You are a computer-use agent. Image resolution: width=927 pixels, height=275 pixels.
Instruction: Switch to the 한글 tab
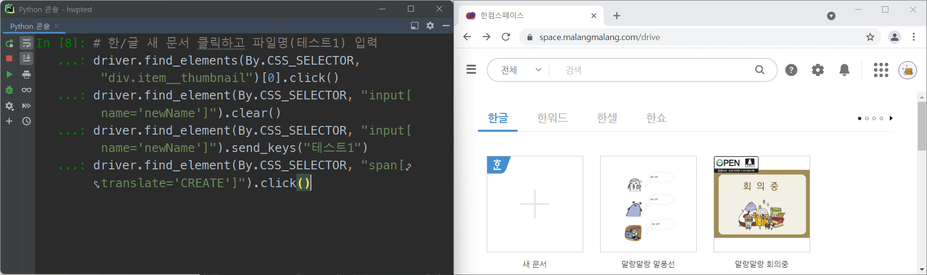(x=498, y=118)
